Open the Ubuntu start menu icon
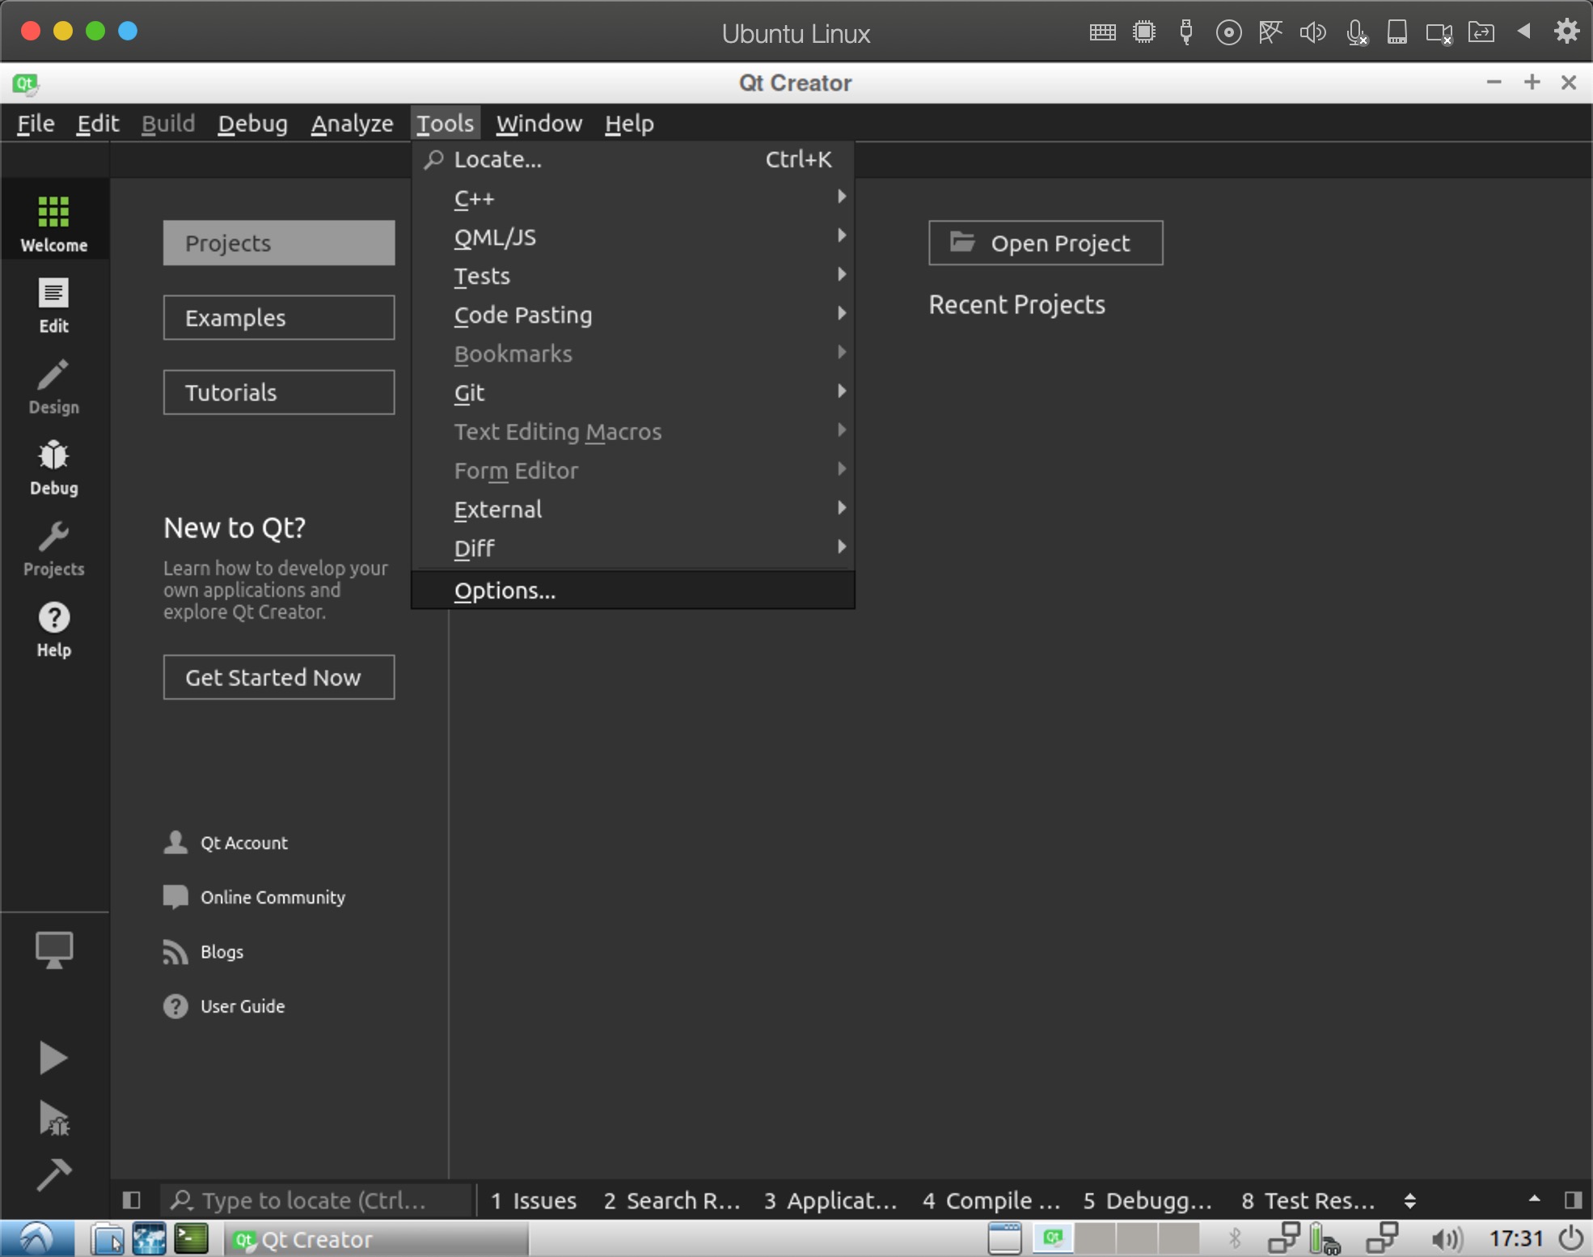This screenshot has width=1593, height=1257. click(x=36, y=1238)
